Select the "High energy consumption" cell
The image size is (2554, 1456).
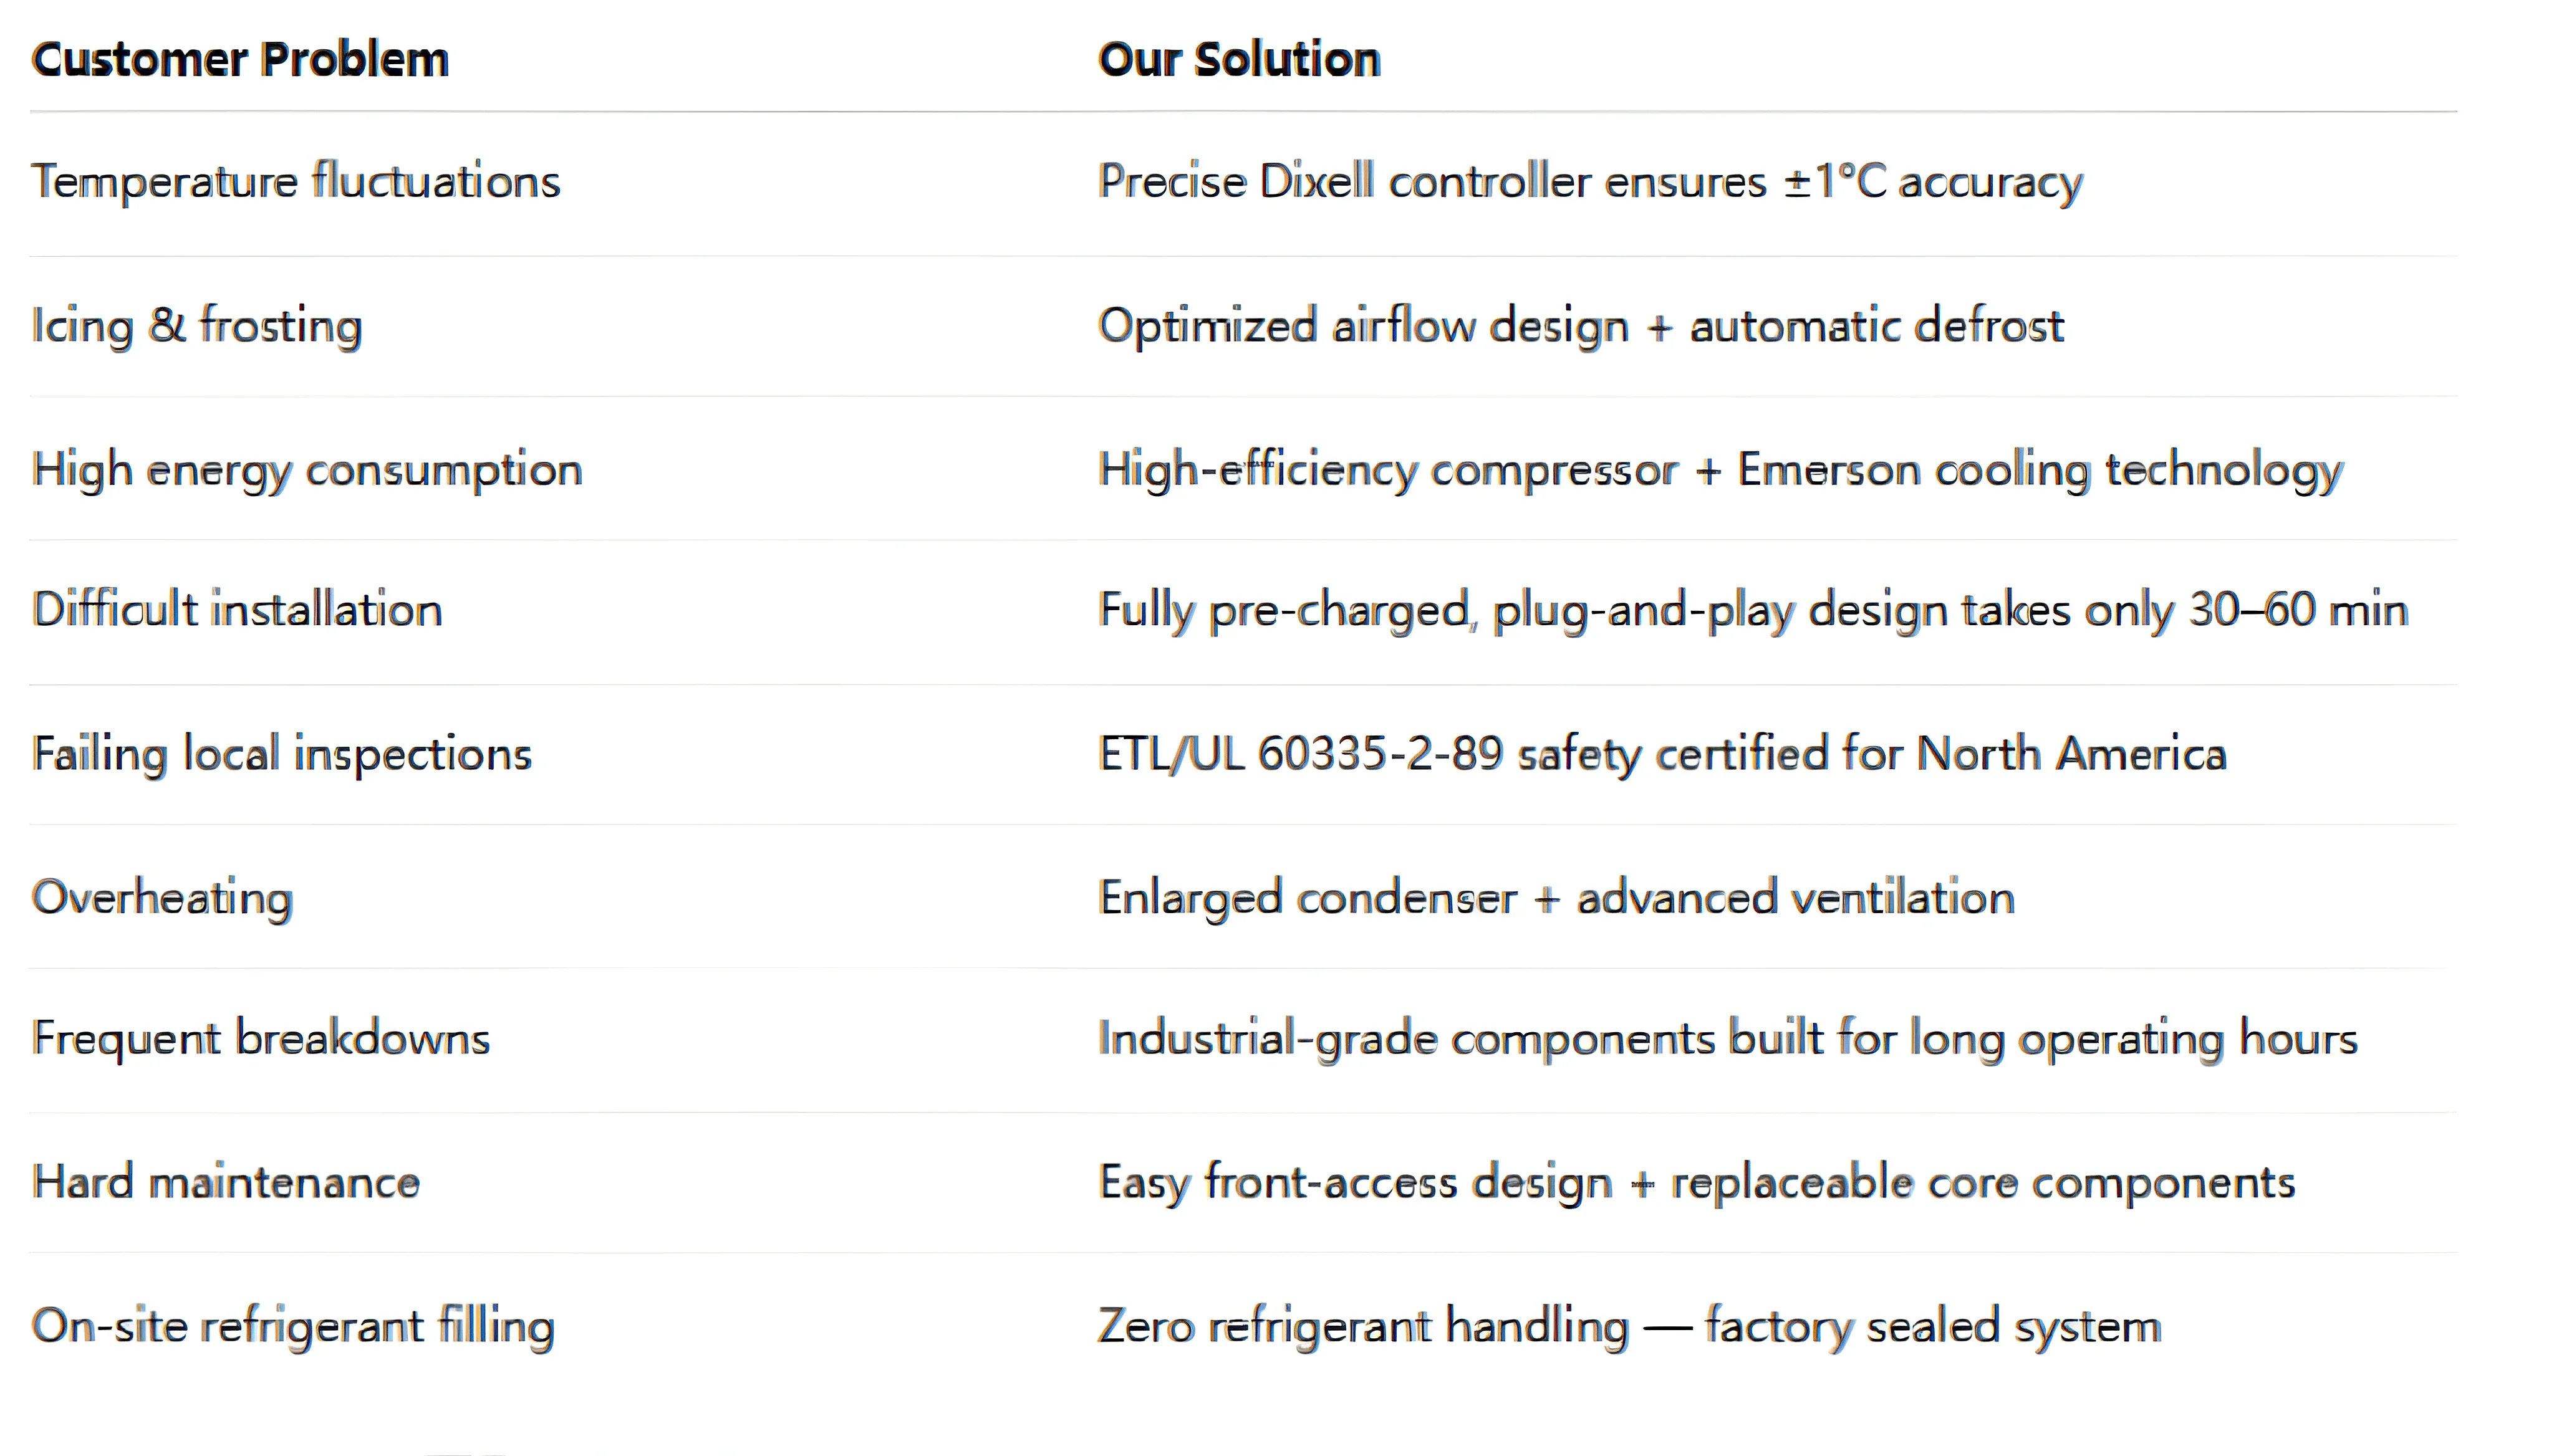(306, 470)
